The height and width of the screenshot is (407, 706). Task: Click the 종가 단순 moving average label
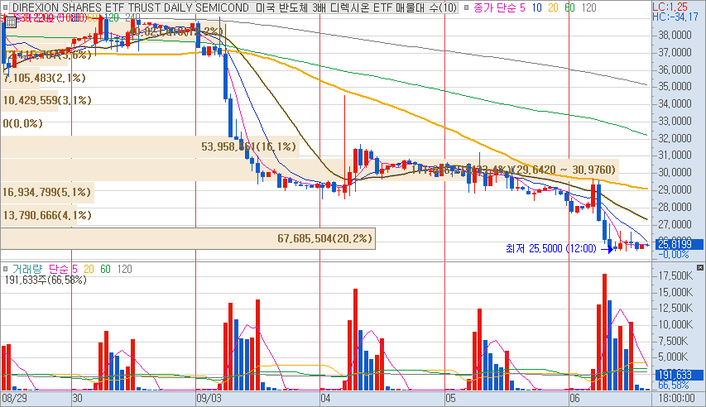pos(495,7)
